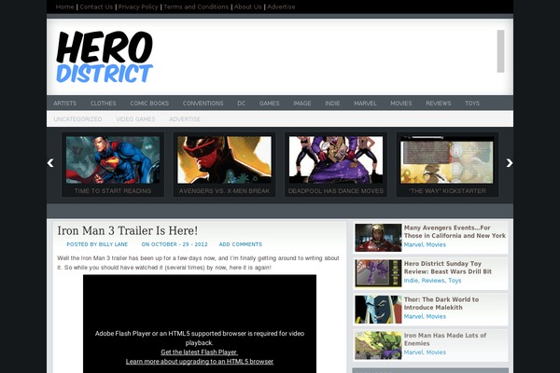Go to Home in top bar
This screenshot has height=373, width=560.
(x=64, y=7)
